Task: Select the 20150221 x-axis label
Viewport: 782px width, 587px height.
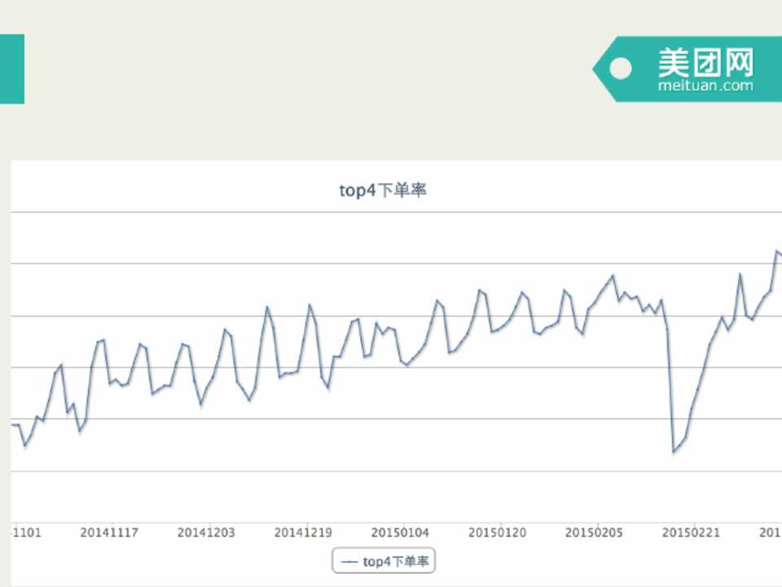Action: (x=691, y=533)
